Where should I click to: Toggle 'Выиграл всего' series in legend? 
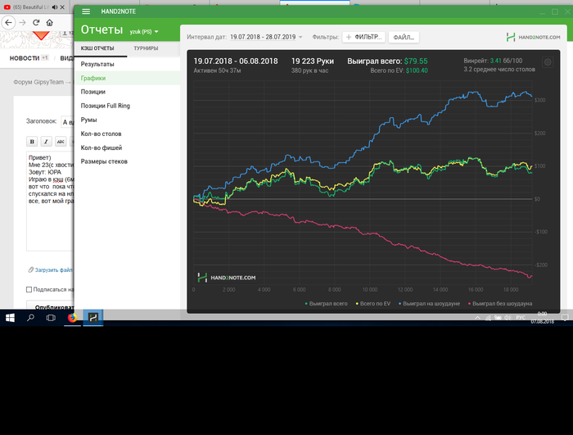click(x=326, y=304)
